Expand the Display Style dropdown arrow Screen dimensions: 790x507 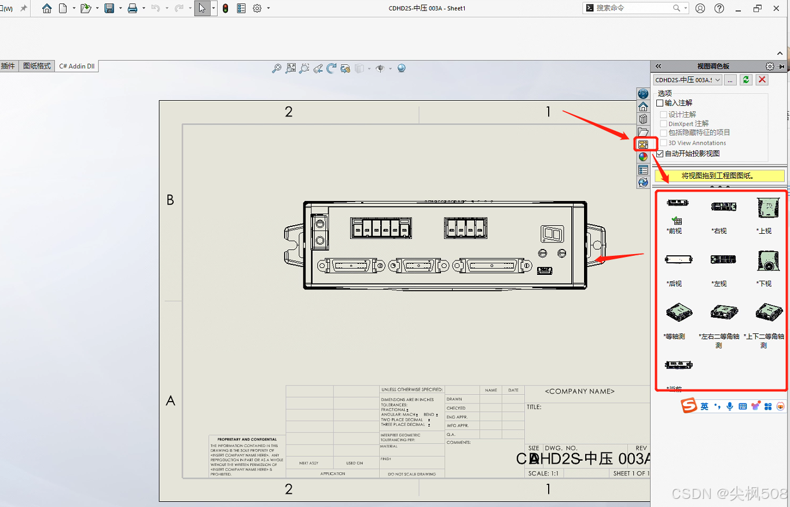tap(369, 68)
